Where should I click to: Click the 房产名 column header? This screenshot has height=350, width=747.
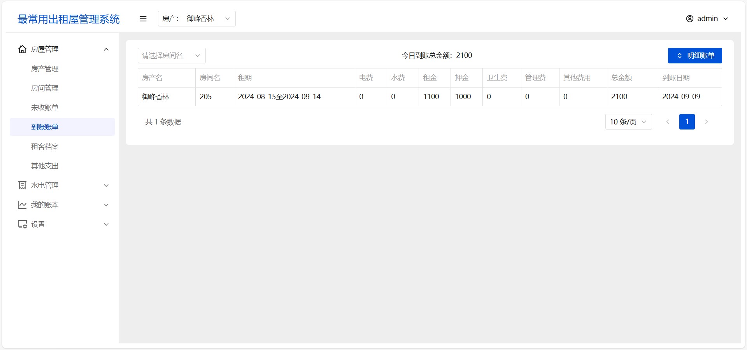click(167, 78)
